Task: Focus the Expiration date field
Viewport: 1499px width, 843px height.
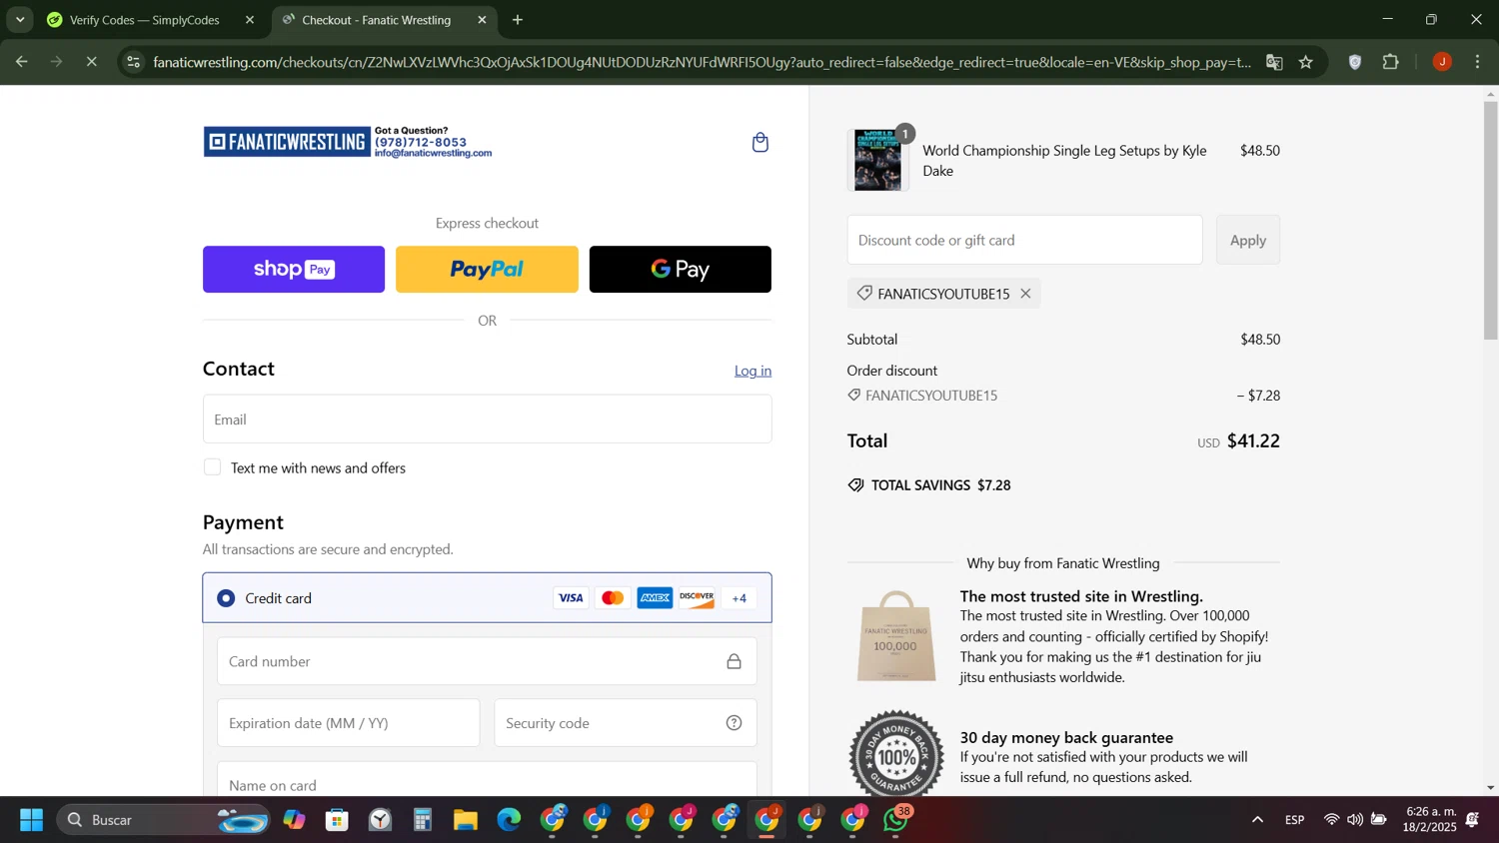Action: (x=348, y=723)
